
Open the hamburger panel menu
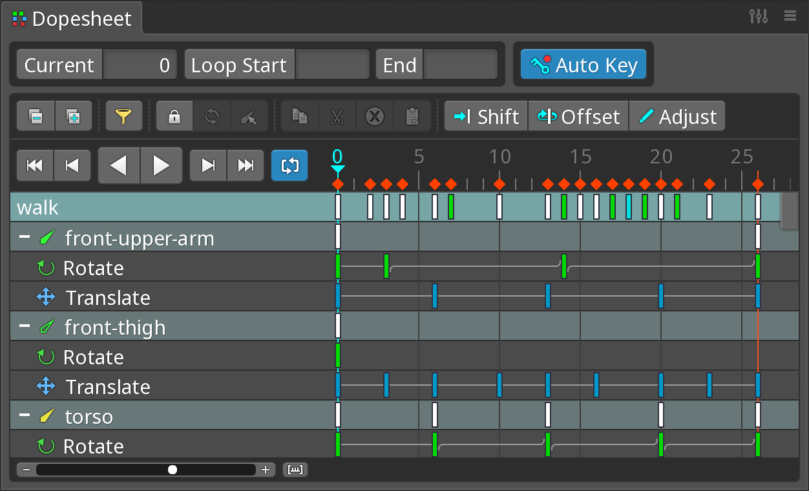(x=790, y=16)
